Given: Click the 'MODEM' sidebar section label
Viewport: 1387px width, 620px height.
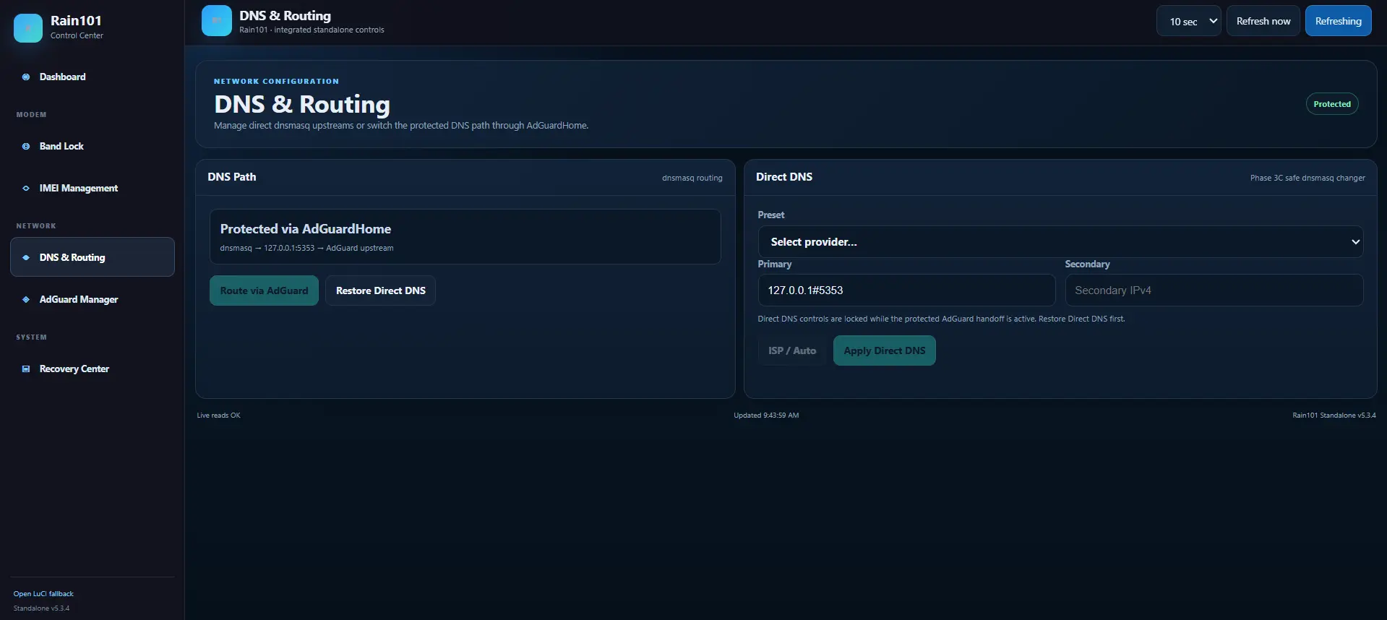Looking at the screenshot, I should pos(32,115).
